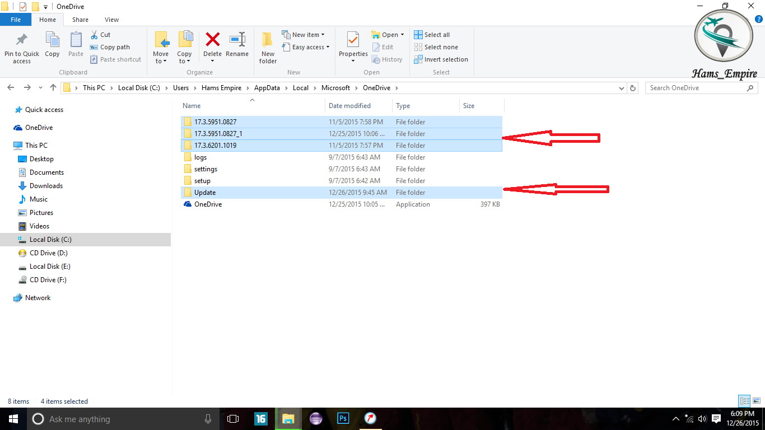765x430 pixels.
Task: Switch to Details view in status bar
Action: click(x=744, y=401)
